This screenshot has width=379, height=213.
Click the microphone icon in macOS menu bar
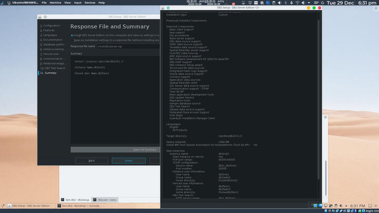click(x=291, y=3)
